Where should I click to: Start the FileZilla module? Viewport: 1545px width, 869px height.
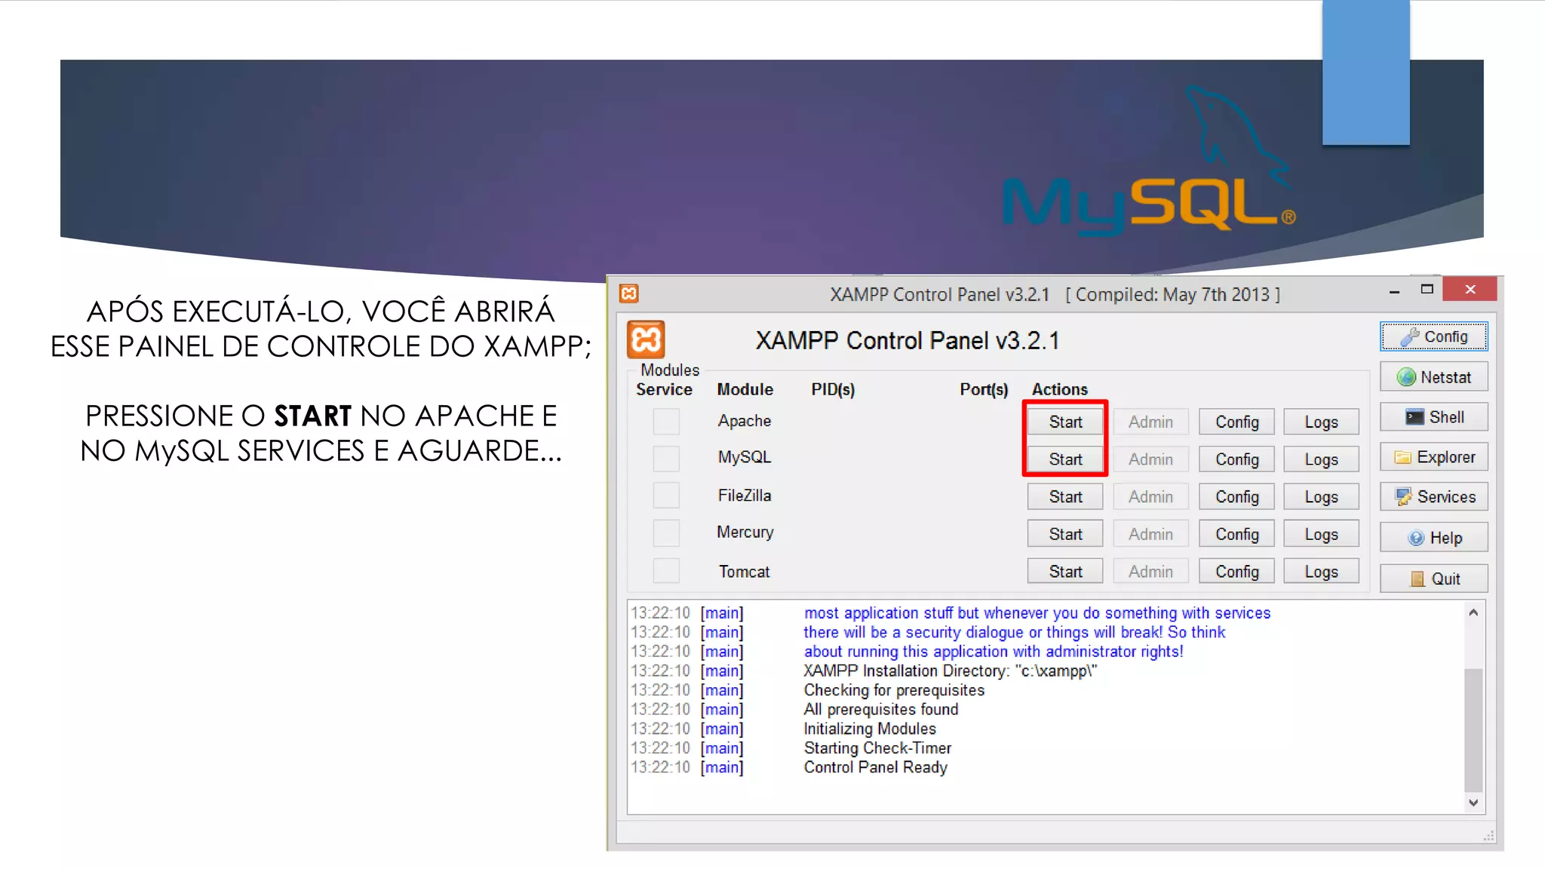(1065, 497)
